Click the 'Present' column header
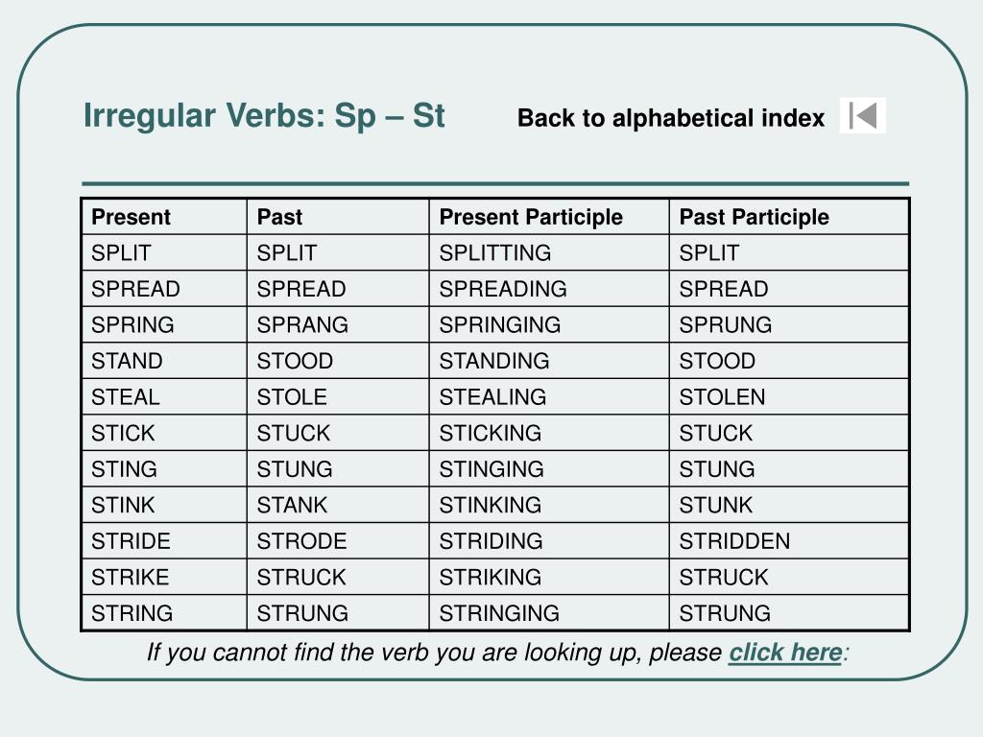 (x=164, y=217)
